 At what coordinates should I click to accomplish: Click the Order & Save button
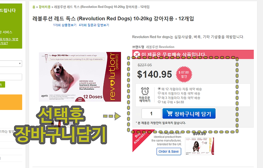point(169,152)
